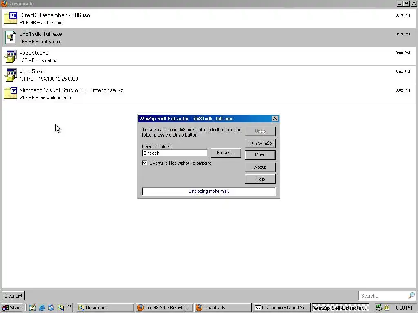Open the About button in WinZip Self-Extractor
The image size is (418, 313).
click(260, 167)
